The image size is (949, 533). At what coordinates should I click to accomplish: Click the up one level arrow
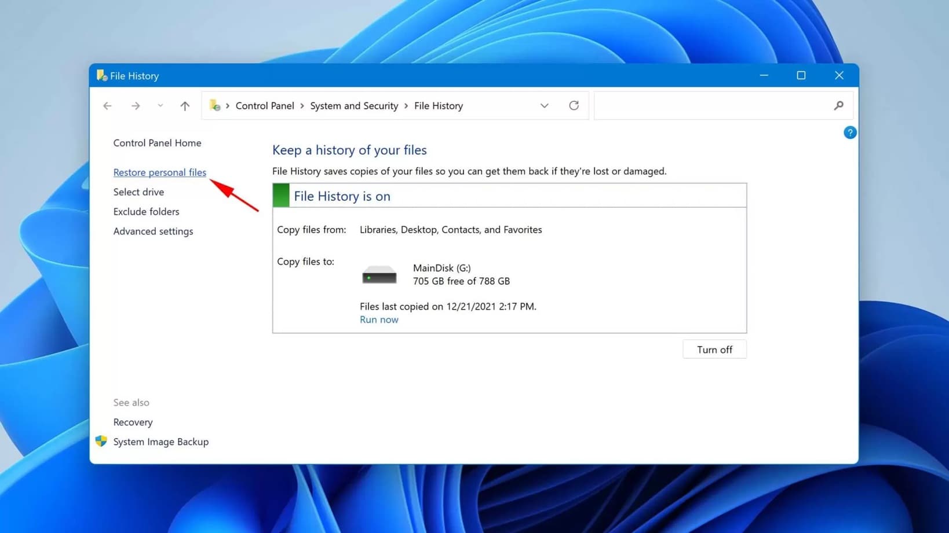click(184, 105)
